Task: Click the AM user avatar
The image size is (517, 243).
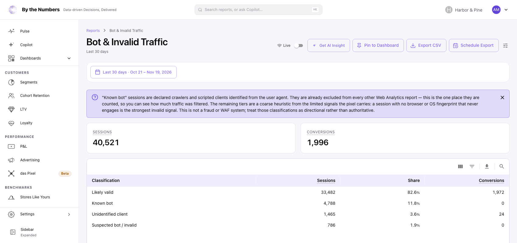Action: pyautogui.click(x=496, y=10)
